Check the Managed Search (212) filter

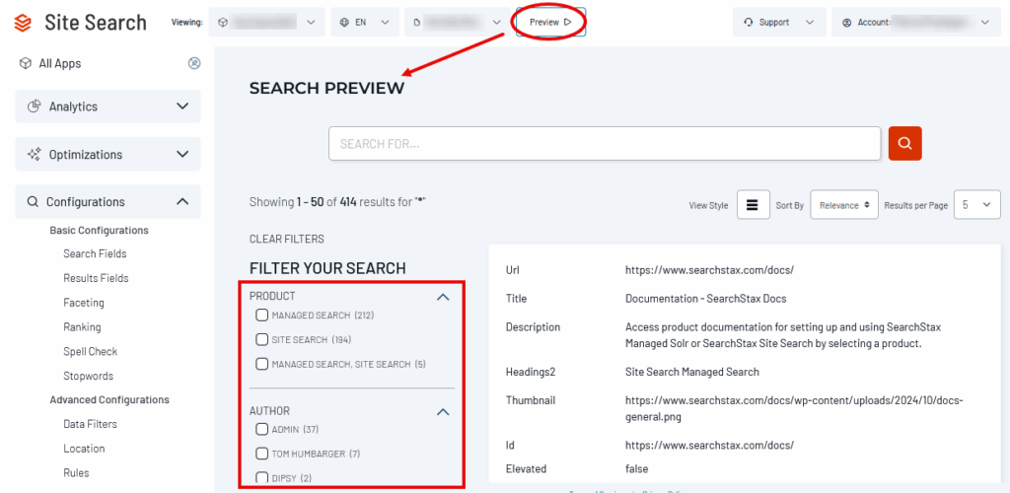pos(261,316)
